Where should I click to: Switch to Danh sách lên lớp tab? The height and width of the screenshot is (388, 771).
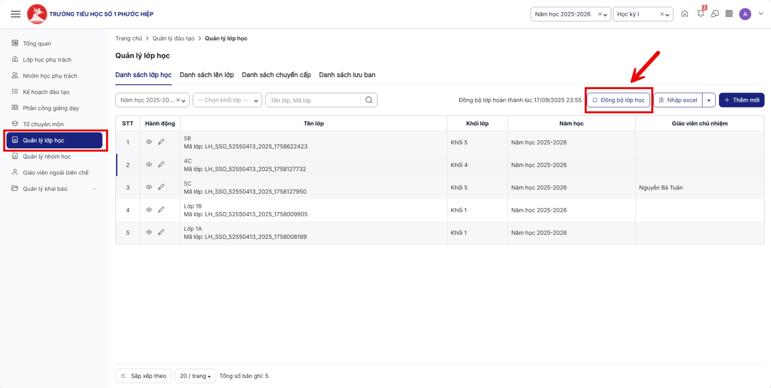click(207, 75)
